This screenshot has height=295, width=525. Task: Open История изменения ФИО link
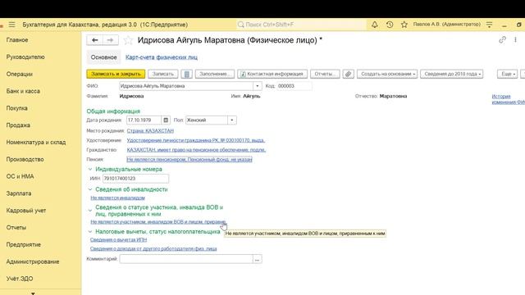point(508,99)
